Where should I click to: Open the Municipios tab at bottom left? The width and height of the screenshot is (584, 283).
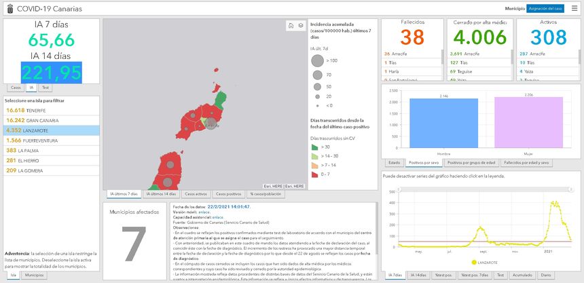(x=34, y=276)
